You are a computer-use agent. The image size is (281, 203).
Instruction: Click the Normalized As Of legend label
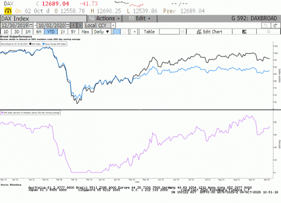point(14,44)
